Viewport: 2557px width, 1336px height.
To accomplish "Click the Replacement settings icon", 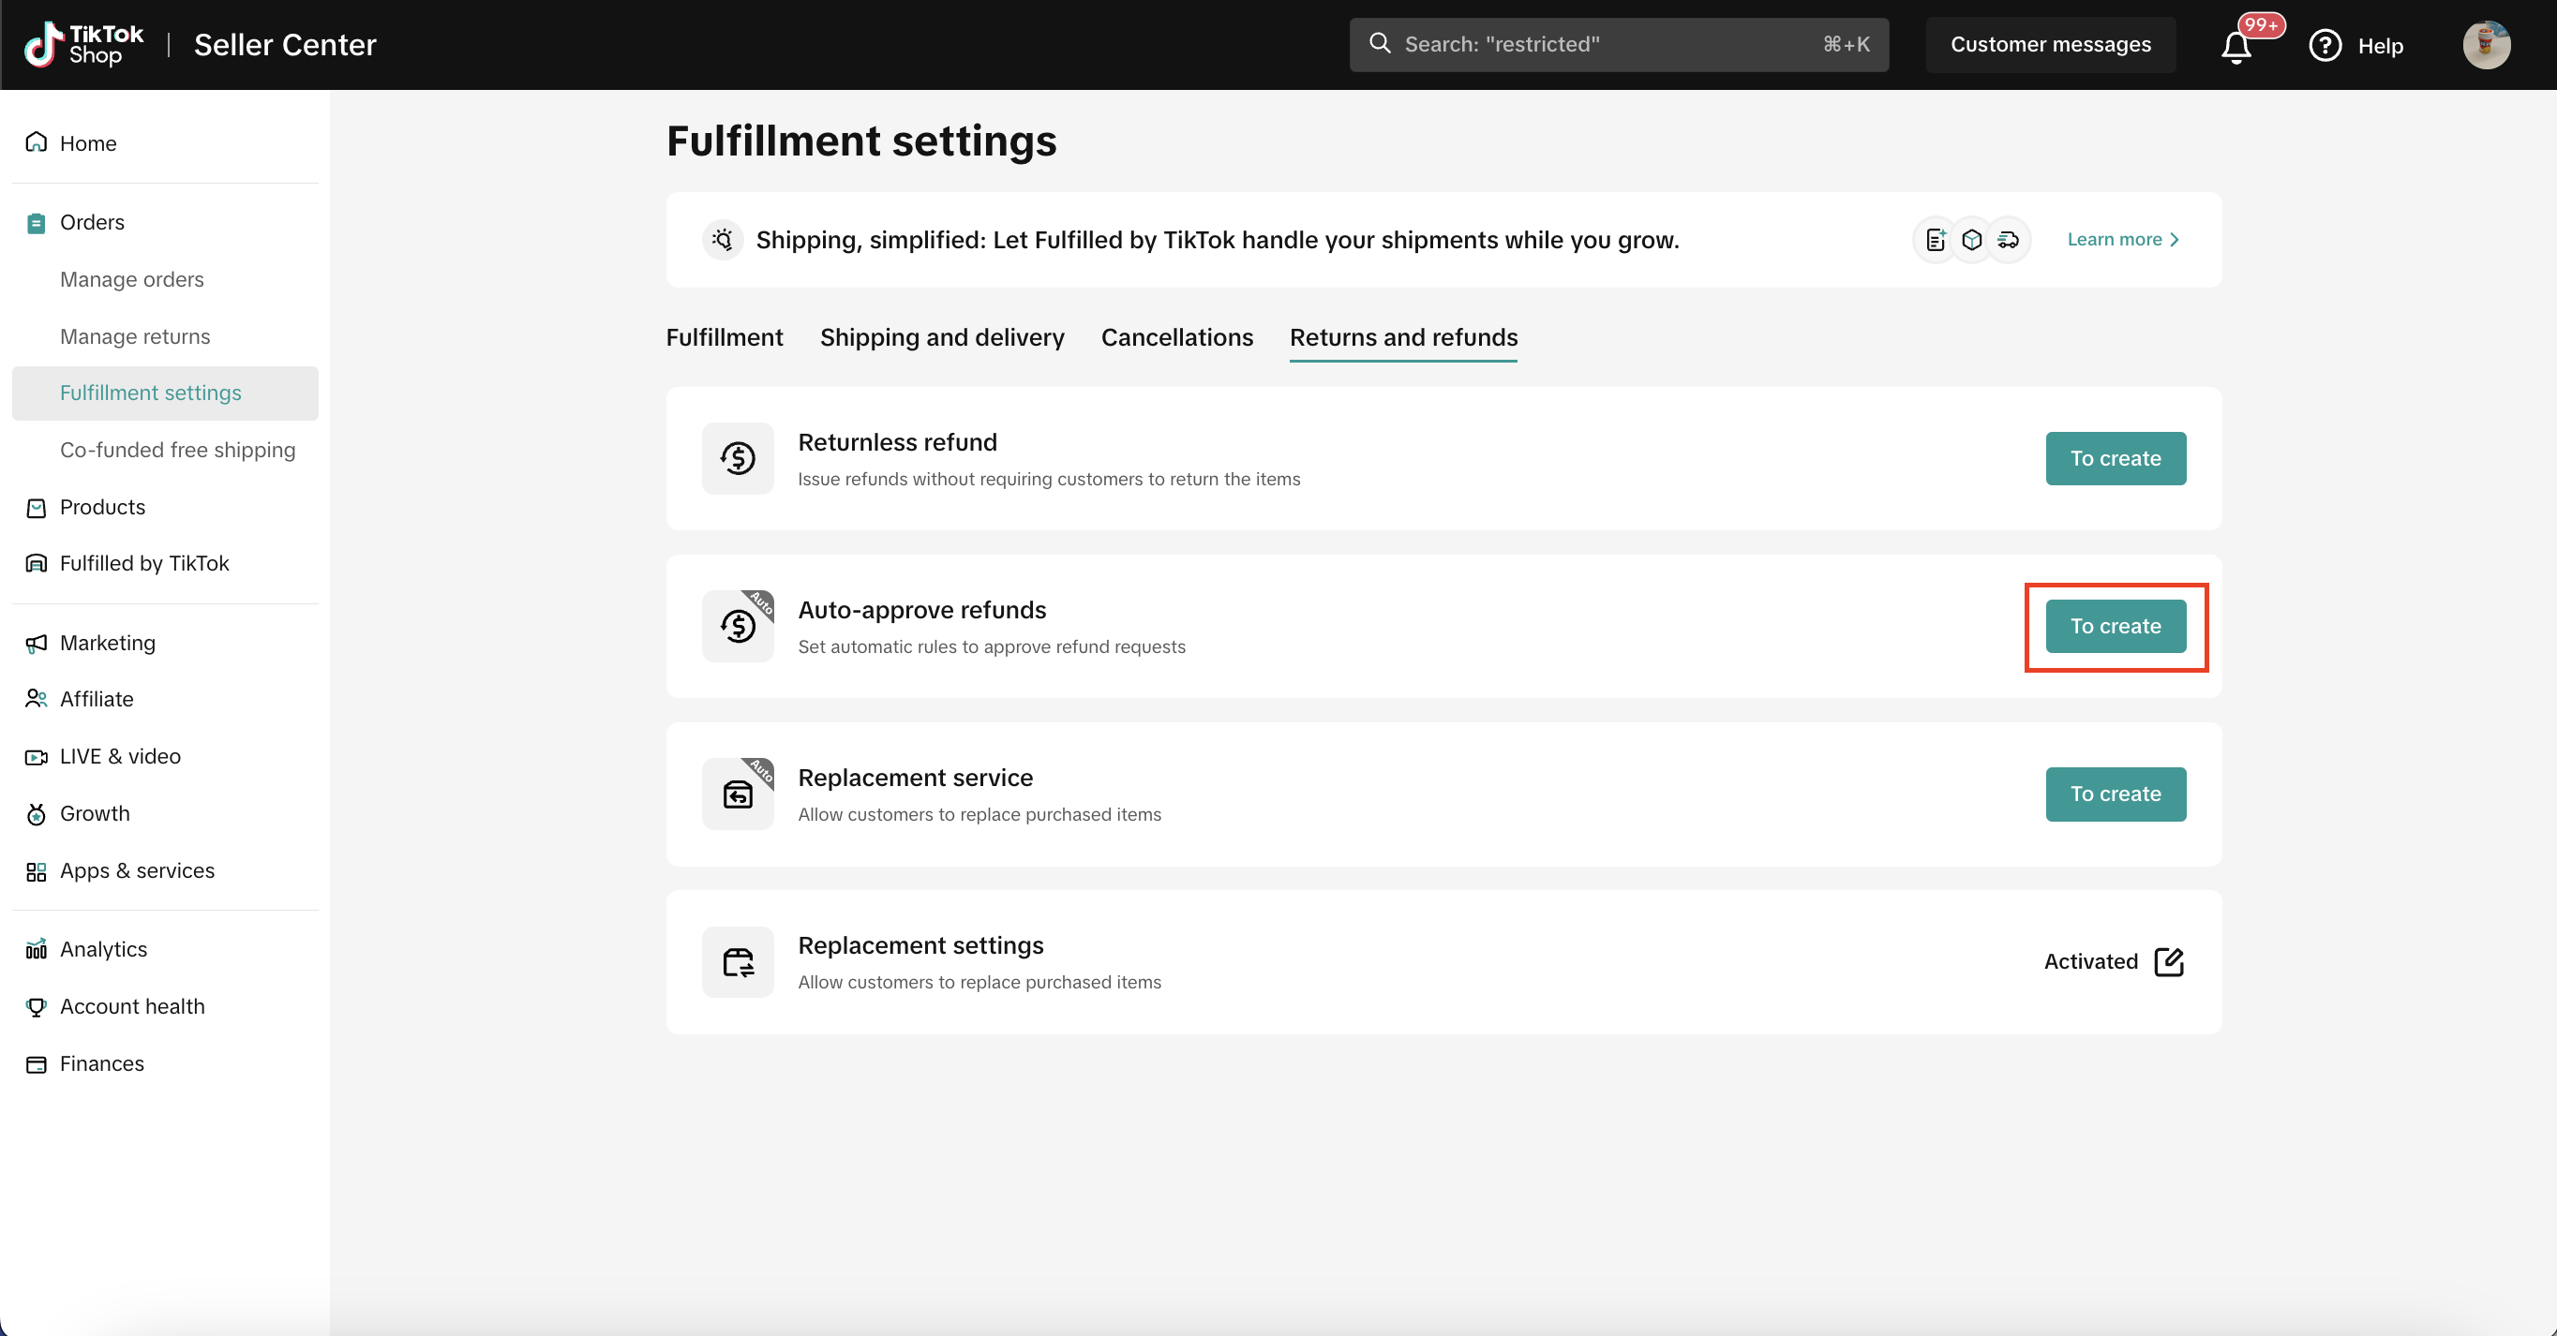I will pos(738,961).
